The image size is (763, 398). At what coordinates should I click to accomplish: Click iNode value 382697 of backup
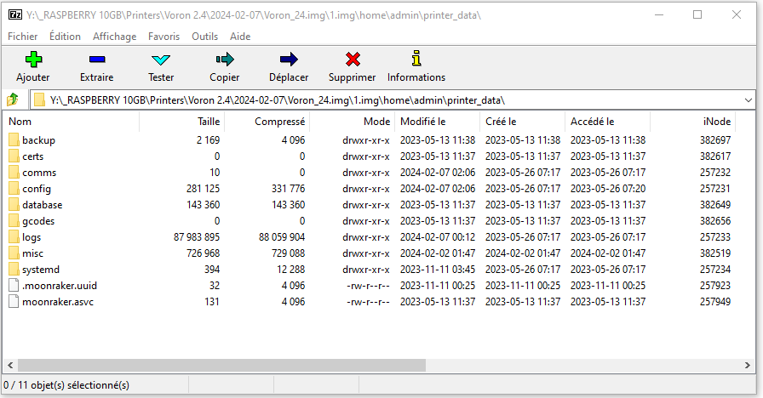715,140
